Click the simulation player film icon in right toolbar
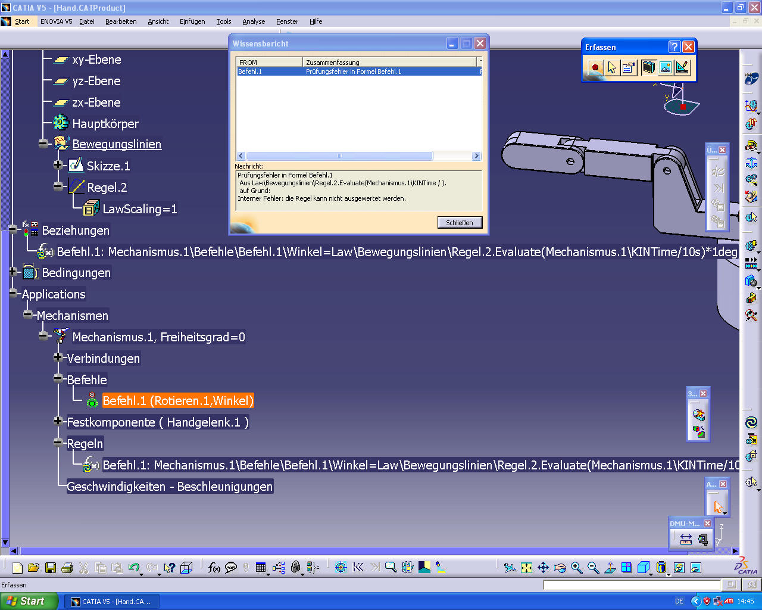This screenshot has width=762, height=610. click(751, 262)
